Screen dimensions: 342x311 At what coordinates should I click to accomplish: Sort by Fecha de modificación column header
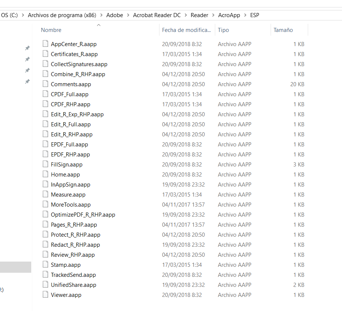(186, 30)
